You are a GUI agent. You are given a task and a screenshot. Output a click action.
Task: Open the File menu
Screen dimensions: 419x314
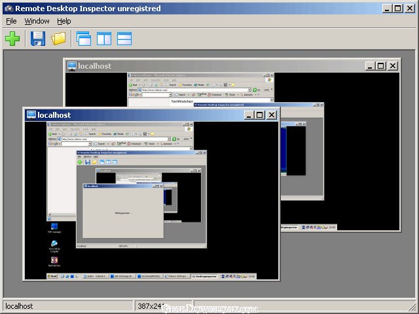tap(11, 21)
